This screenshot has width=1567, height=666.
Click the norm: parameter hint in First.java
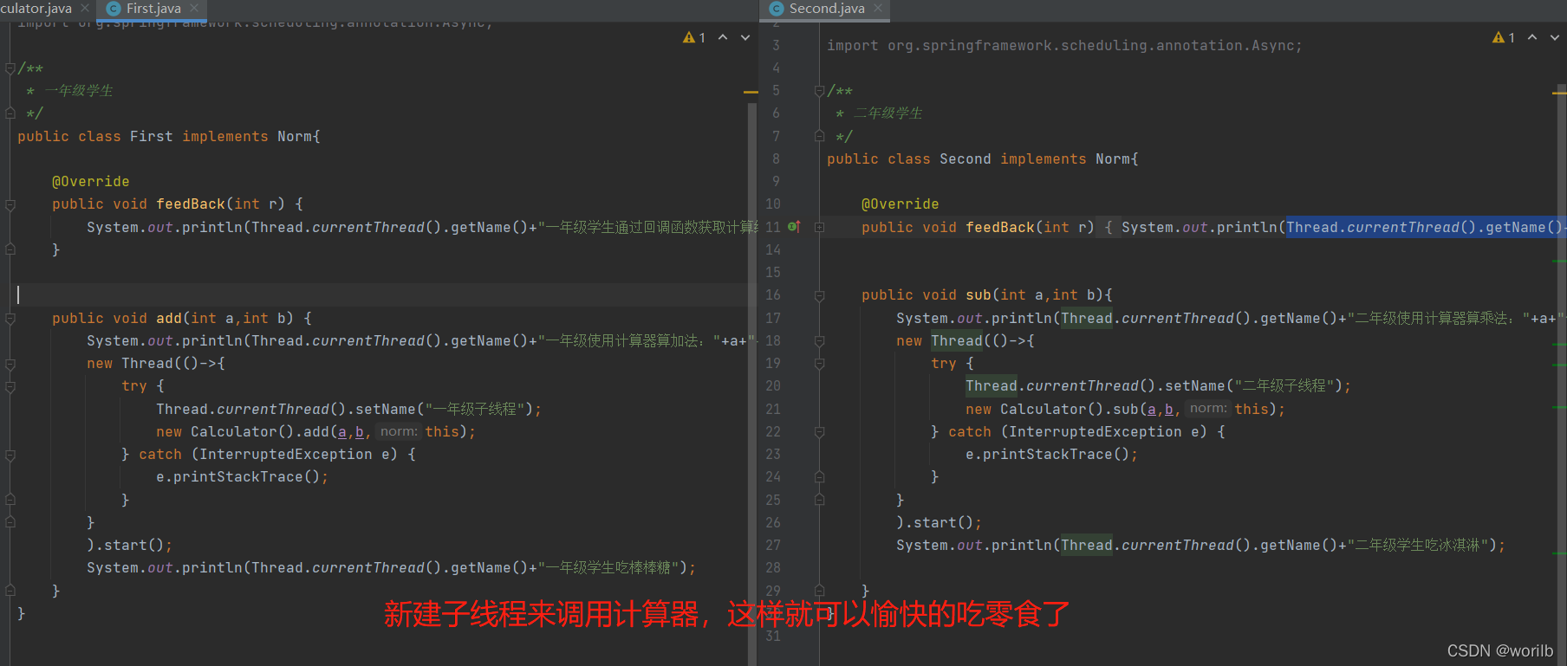[399, 431]
